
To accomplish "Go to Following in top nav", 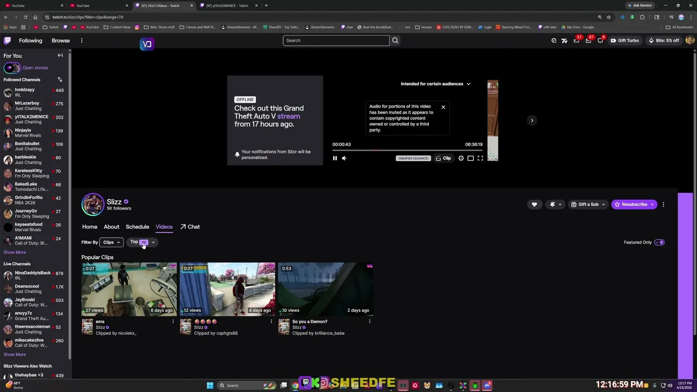I will pos(30,40).
